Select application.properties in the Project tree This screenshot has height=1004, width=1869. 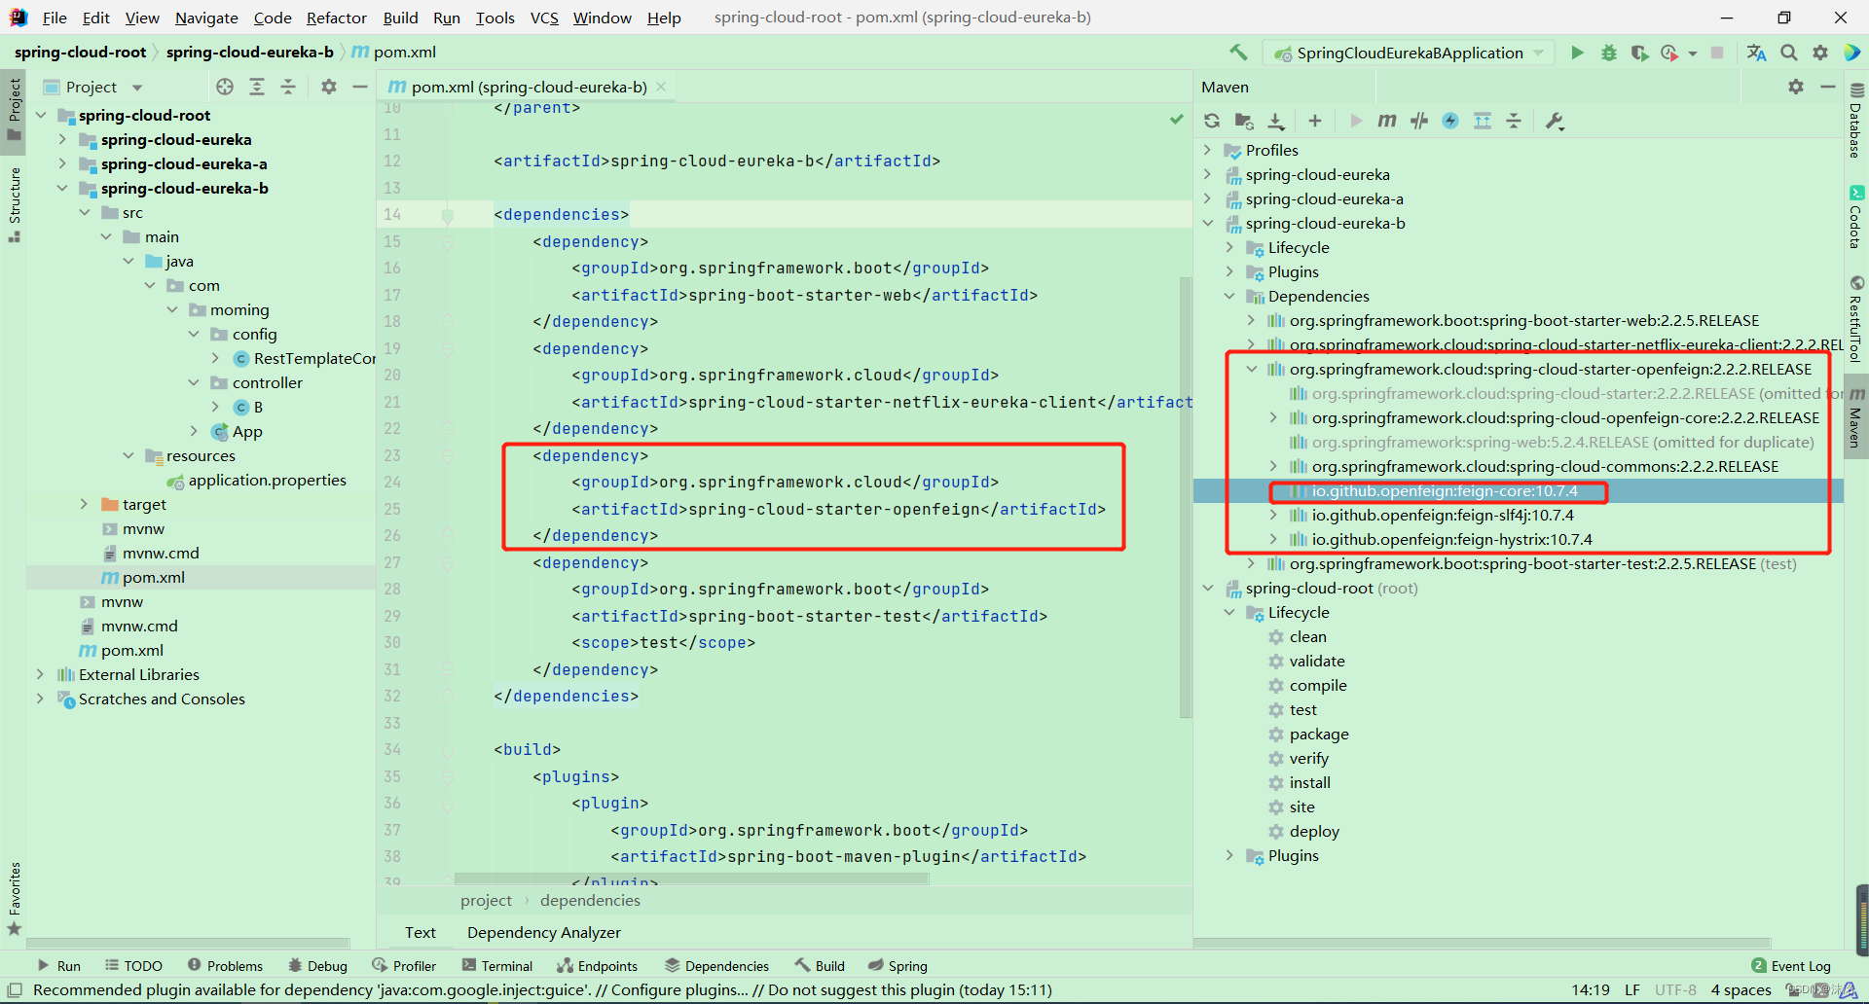(x=267, y=481)
